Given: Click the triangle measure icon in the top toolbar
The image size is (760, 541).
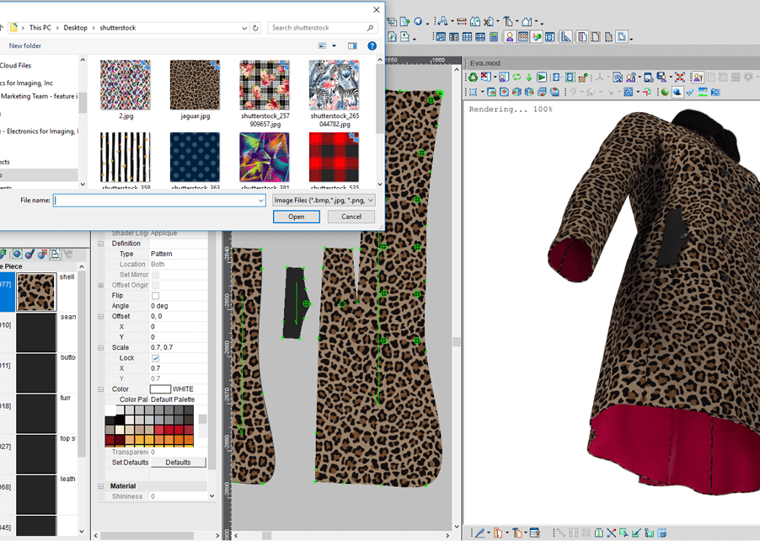Looking at the screenshot, I should click(566, 36).
